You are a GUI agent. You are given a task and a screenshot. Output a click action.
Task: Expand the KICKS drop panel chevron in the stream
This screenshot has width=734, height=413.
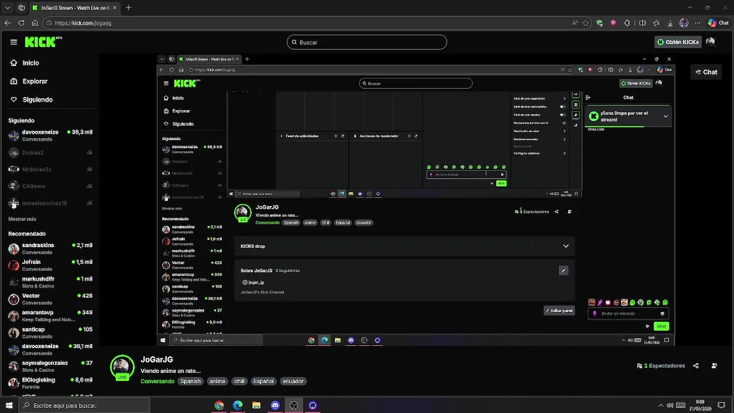click(x=565, y=246)
